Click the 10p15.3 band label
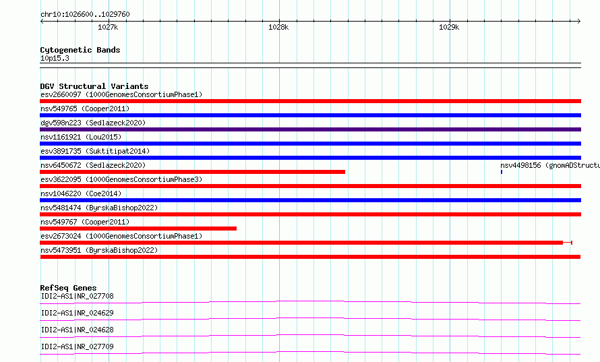 (x=55, y=58)
